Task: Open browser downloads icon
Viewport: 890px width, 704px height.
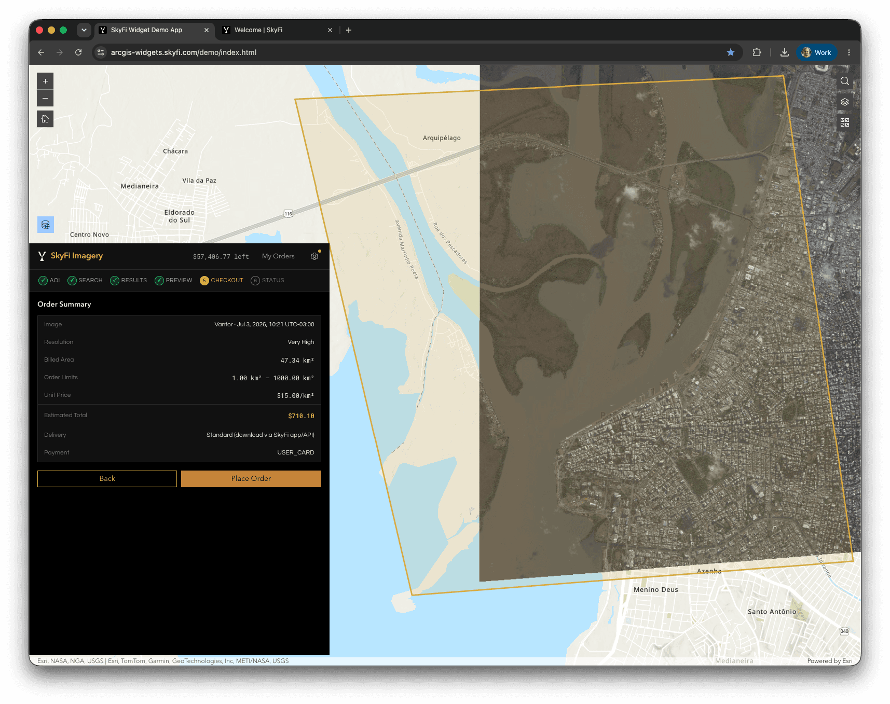Action: tap(784, 52)
